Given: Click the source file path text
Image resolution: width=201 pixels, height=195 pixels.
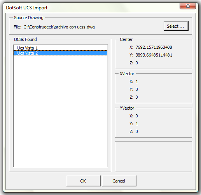Looking at the screenshot, I should (x=59, y=27).
